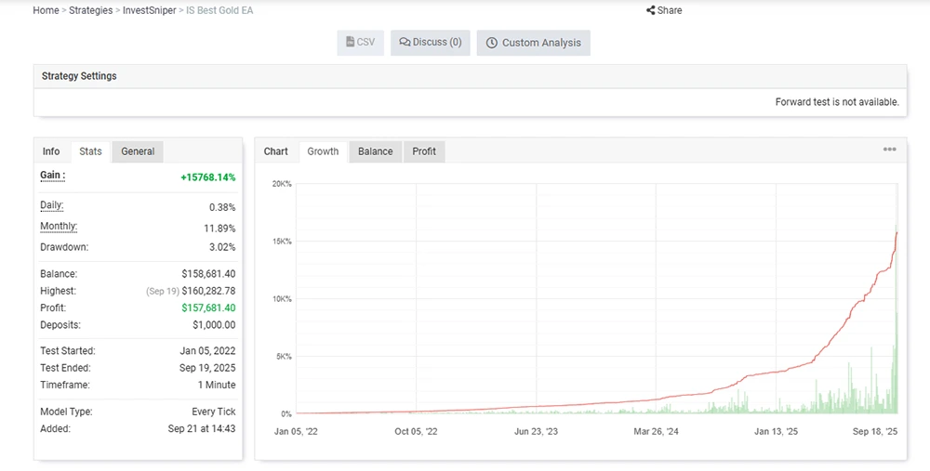Switch to the Balance chart tab
The height and width of the screenshot is (471, 930).
[x=375, y=151]
